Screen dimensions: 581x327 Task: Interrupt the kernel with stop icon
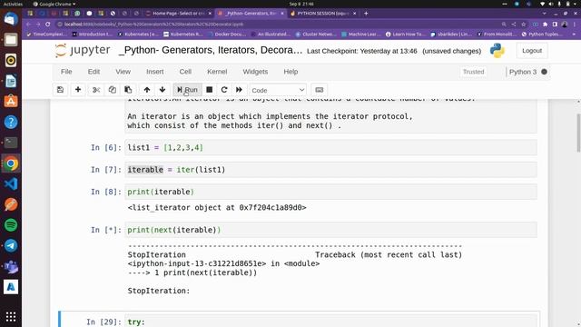210,90
